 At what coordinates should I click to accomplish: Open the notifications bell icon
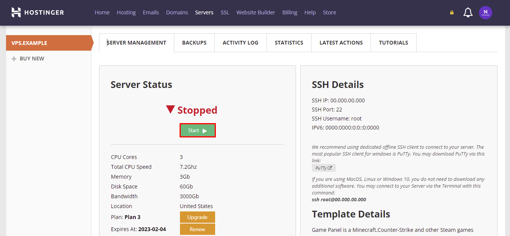[468, 12]
